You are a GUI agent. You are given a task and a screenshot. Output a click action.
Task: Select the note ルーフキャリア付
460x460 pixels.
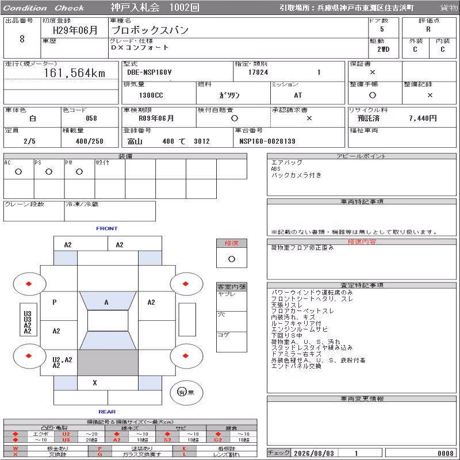pos(296,323)
